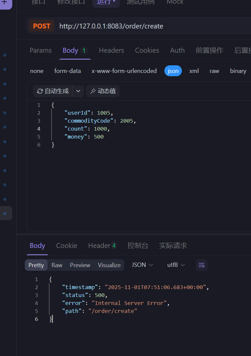Click the "Internal Server Error" value

(x=129, y=303)
